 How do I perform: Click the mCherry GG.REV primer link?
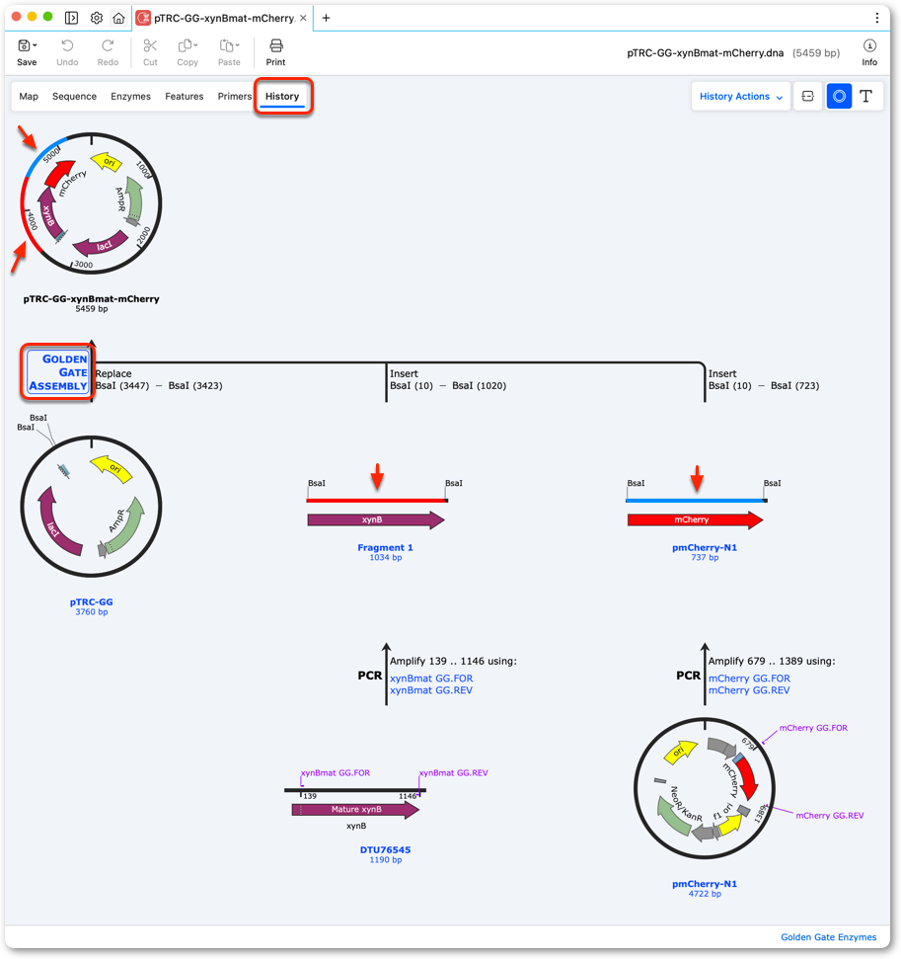pyautogui.click(x=749, y=690)
